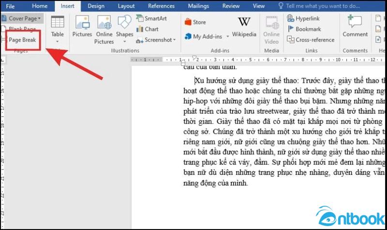The height and width of the screenshot is (230, 387).
Task: Open the Office Store add-ins
Action: (x=195, y=22)
